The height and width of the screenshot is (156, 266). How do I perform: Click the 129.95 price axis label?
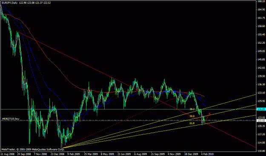tap(261, 101)
